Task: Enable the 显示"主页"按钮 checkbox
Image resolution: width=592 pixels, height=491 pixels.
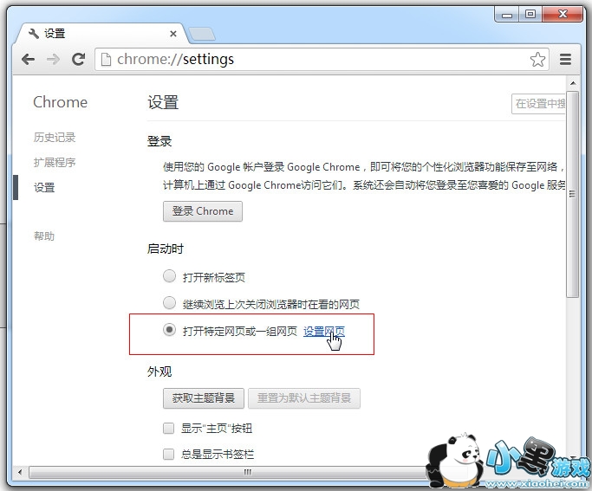Action: (168, 429)
